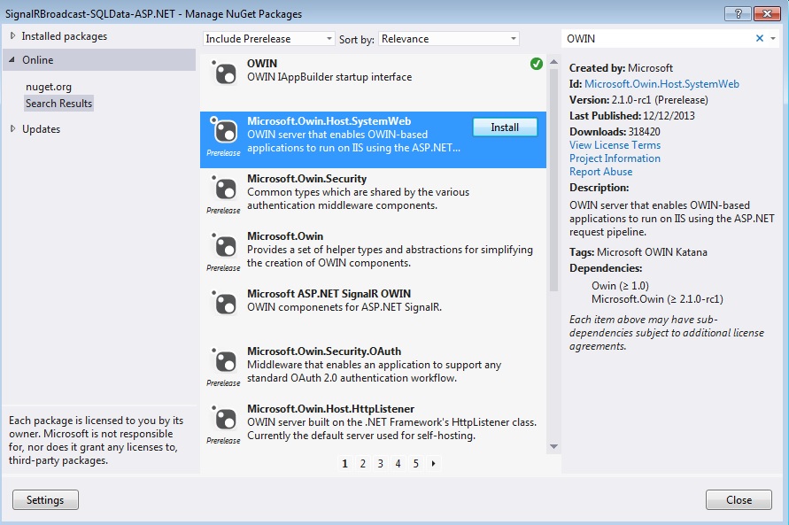The height and width of the screenshot is (525, 789).
Task: Click the package list scrollbar thumb
Action: pos(553,180)
